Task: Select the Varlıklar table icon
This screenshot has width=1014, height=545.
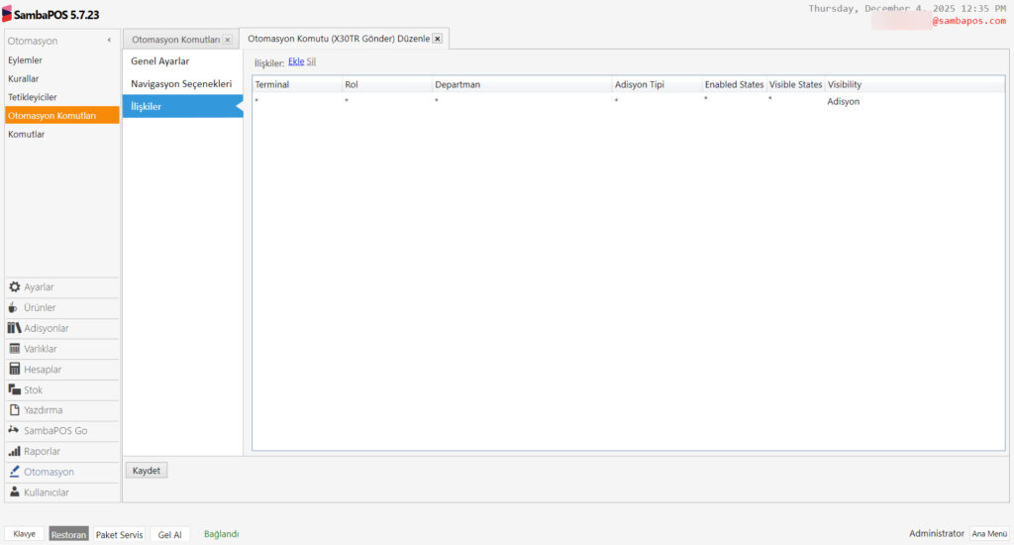Action: (15, 349)
